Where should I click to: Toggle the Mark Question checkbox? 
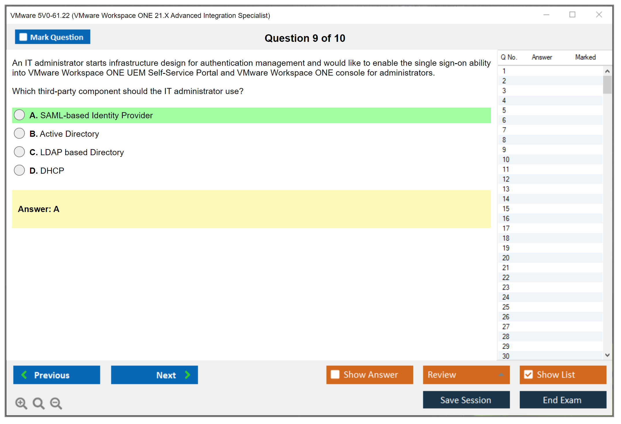pyautogui.click(x=23, y=37)
